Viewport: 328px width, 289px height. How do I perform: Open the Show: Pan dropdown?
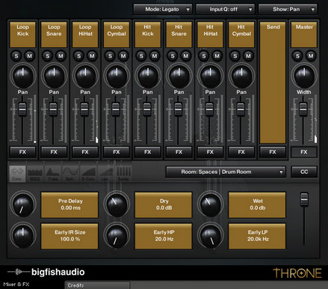[288, 10]
